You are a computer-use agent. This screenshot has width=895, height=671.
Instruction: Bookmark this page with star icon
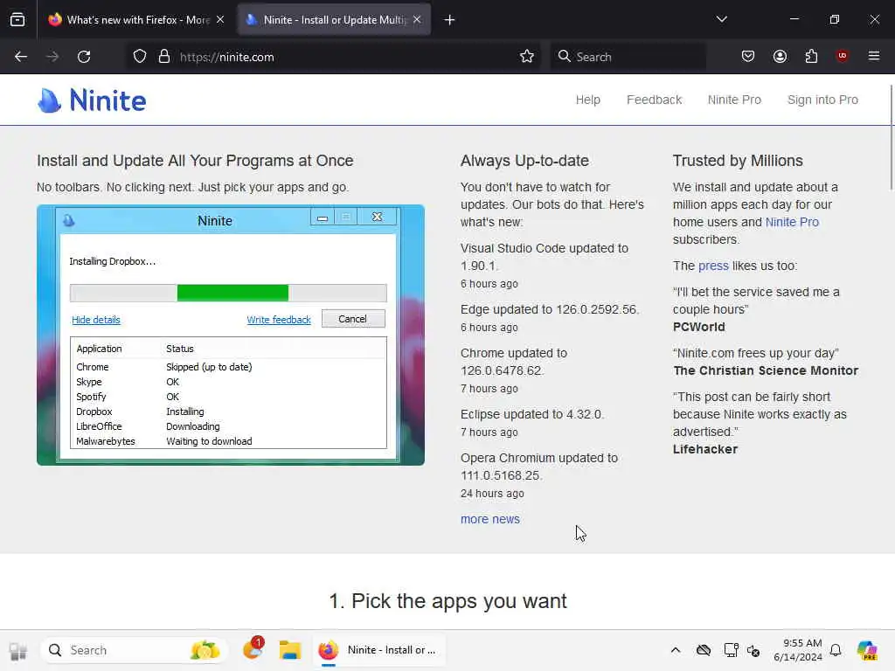tap(527, 57)
